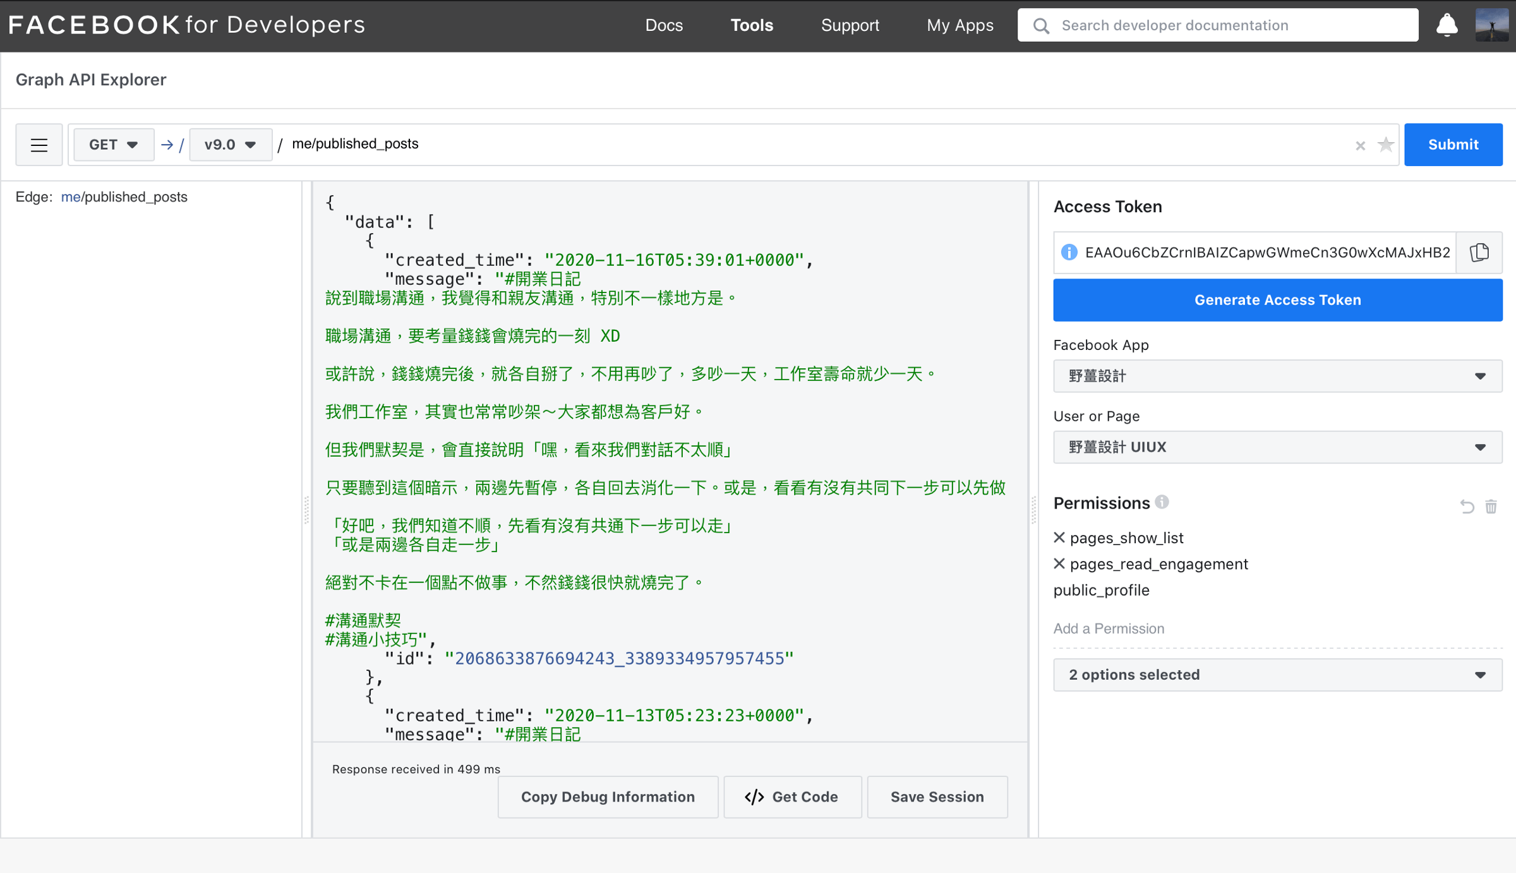Click Generate Access Token

tap(1277, 300)
